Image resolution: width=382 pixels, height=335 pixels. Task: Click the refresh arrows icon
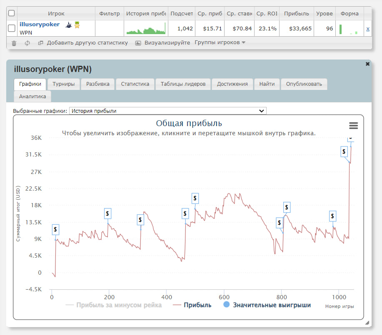[x=27, y=43]
